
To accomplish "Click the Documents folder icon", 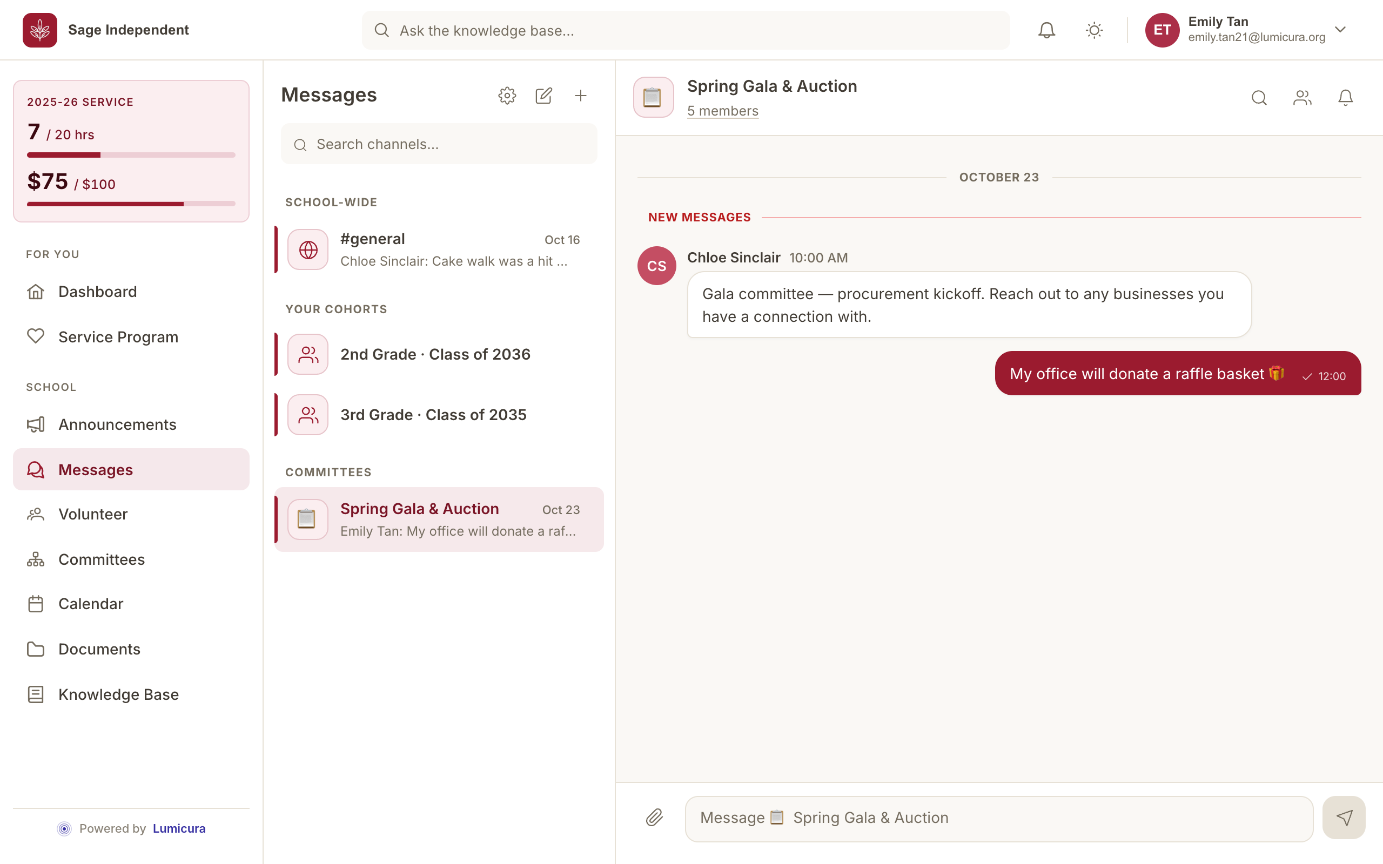I will pyautogui.click(x=36, y=649).
